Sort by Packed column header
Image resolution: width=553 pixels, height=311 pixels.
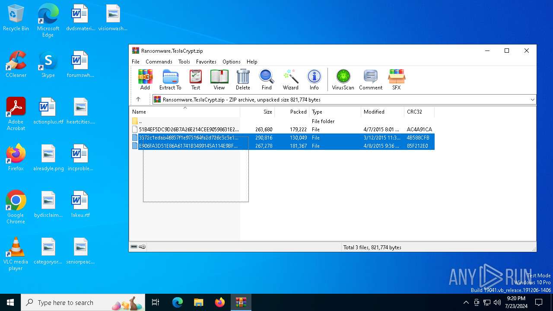pos(292,112)
